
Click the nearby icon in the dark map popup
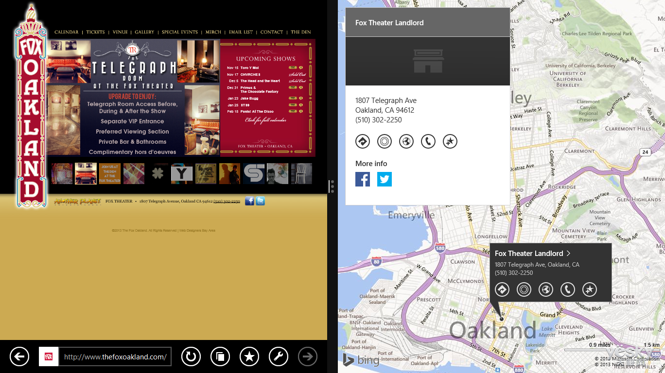point(524,290)
